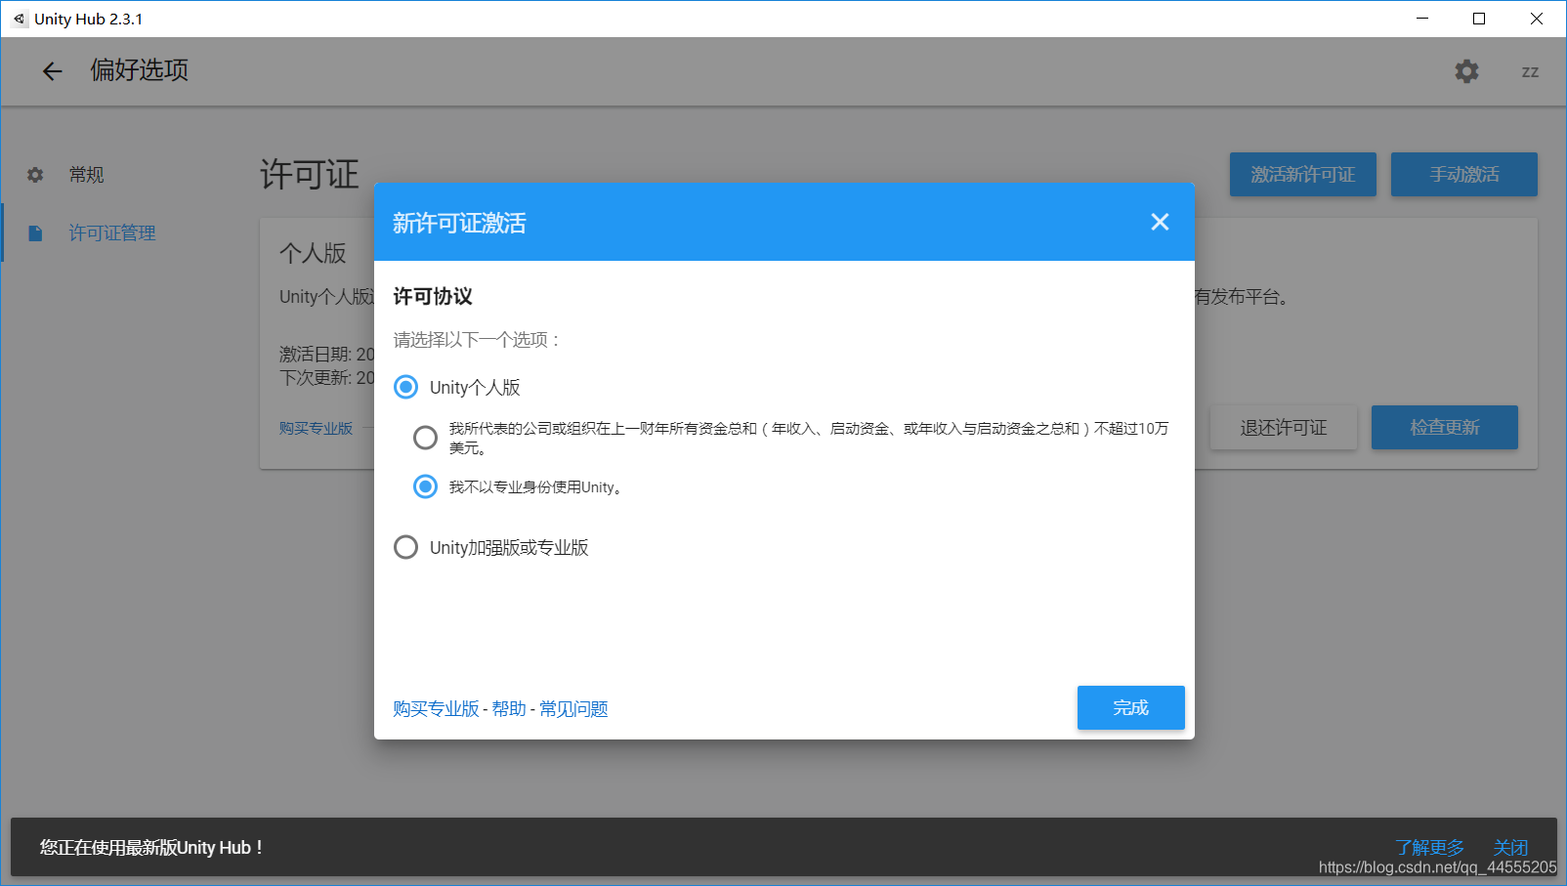The width and height of the screenshot is (1567, 886).
Task: Open the 帮助 link in dialog
Action: coord(509,709)
